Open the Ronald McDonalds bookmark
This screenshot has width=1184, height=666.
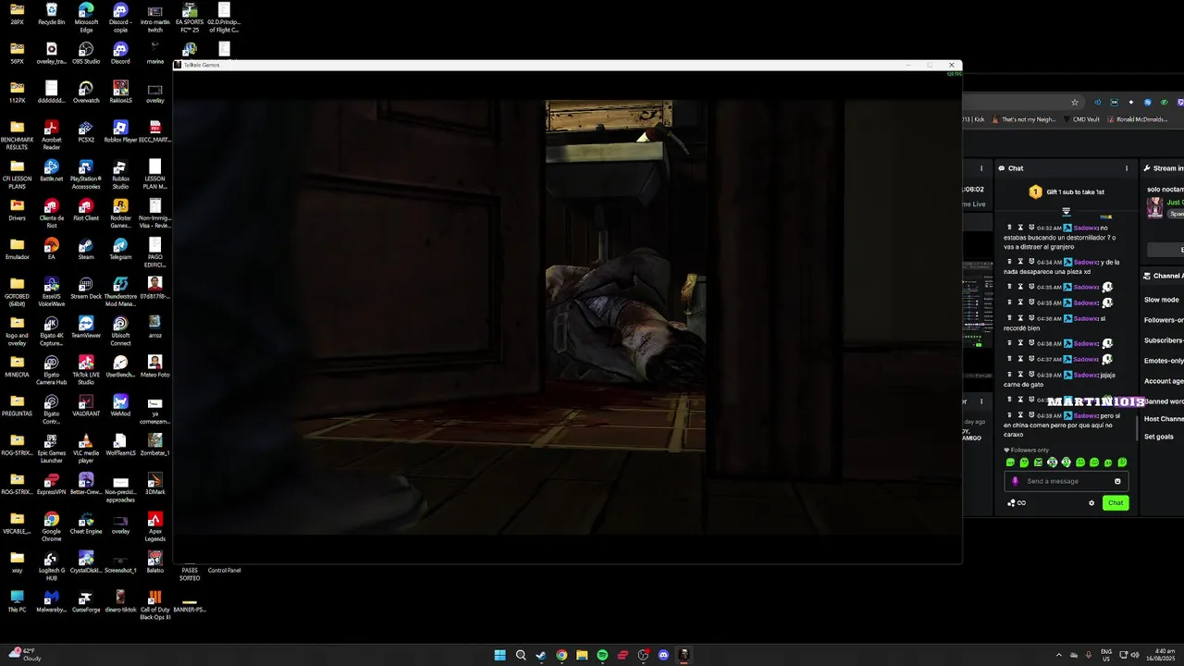pos(1137,119)
